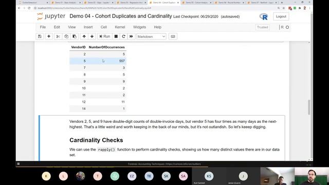
Task: Switch to the first OutlierDetection browser tab
Action: coord(33,3)
